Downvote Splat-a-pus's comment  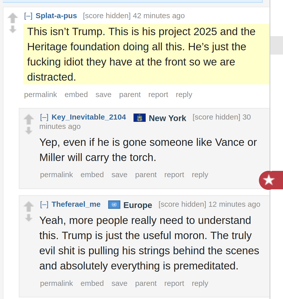click(13, 29)
